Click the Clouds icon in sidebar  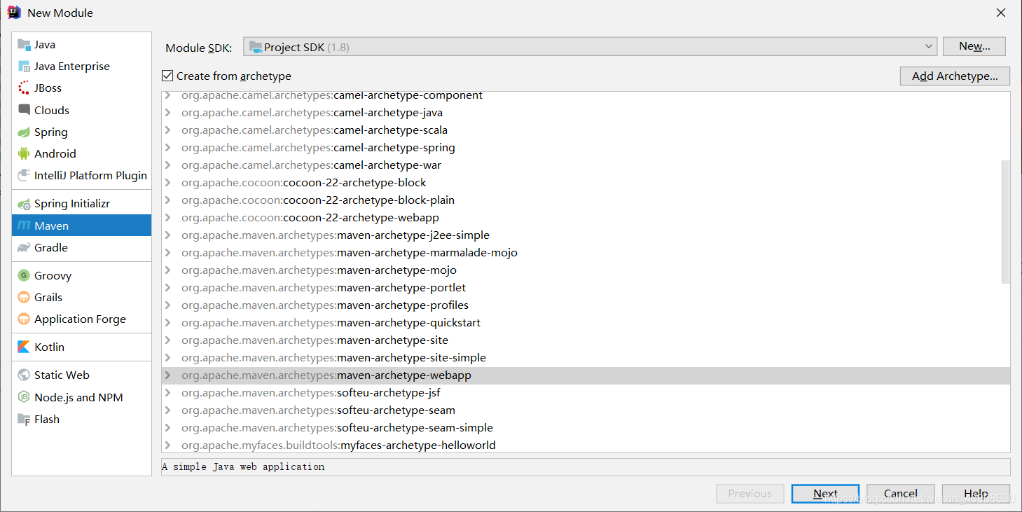click(24, 110)
